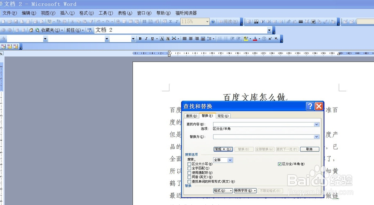The height and width of the screenshot is (205, 374).
Task: Uncheck the 区分全/半角 checkbox
Action: tap(279, 164)
